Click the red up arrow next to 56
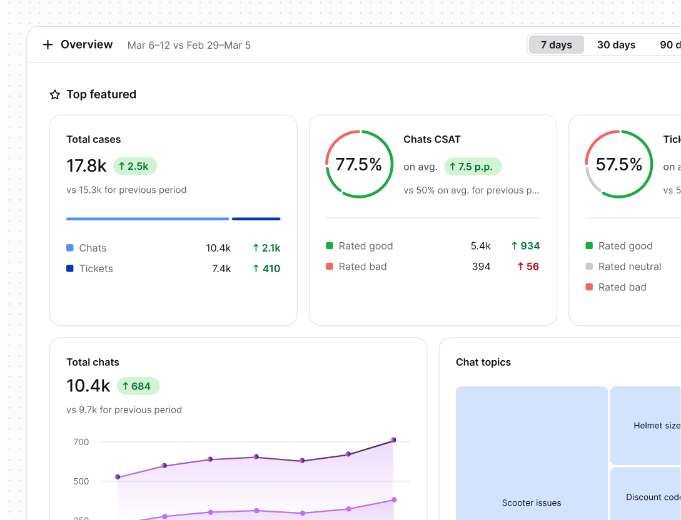Viewport: 681px width, 520px height. (x=520, y=267)
